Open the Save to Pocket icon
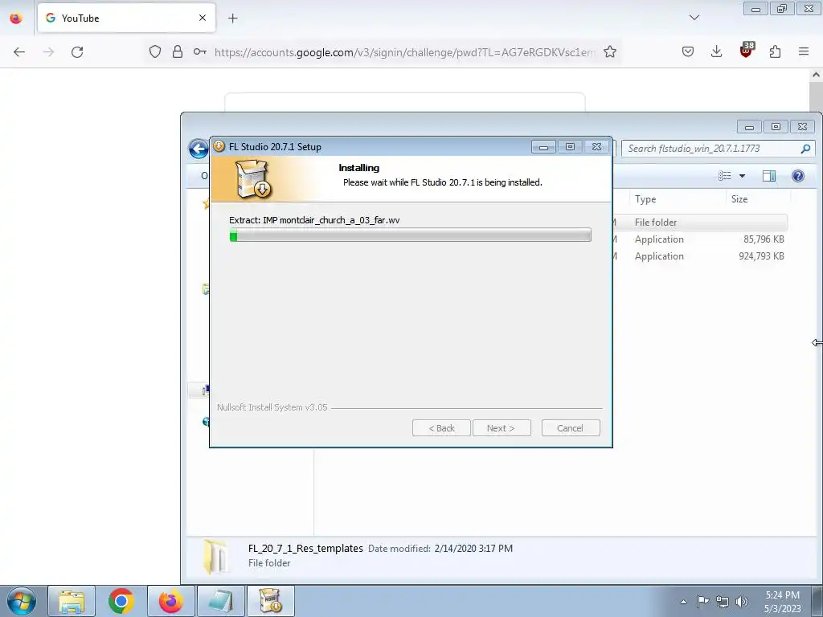823x617 pixels. (x=688, y=51)
